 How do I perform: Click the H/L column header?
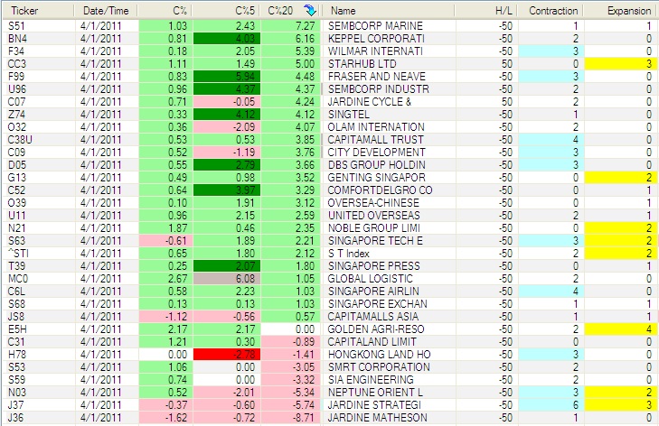pos(504,10)
